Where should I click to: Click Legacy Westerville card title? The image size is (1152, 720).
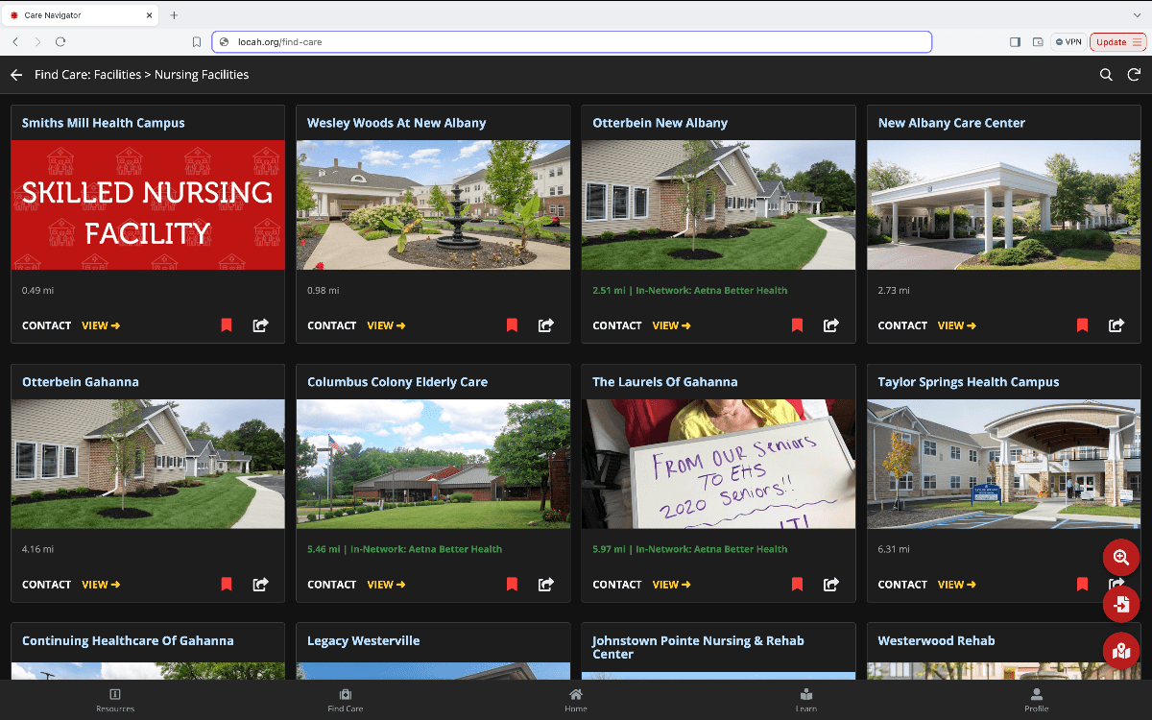(x=364, y=640)
